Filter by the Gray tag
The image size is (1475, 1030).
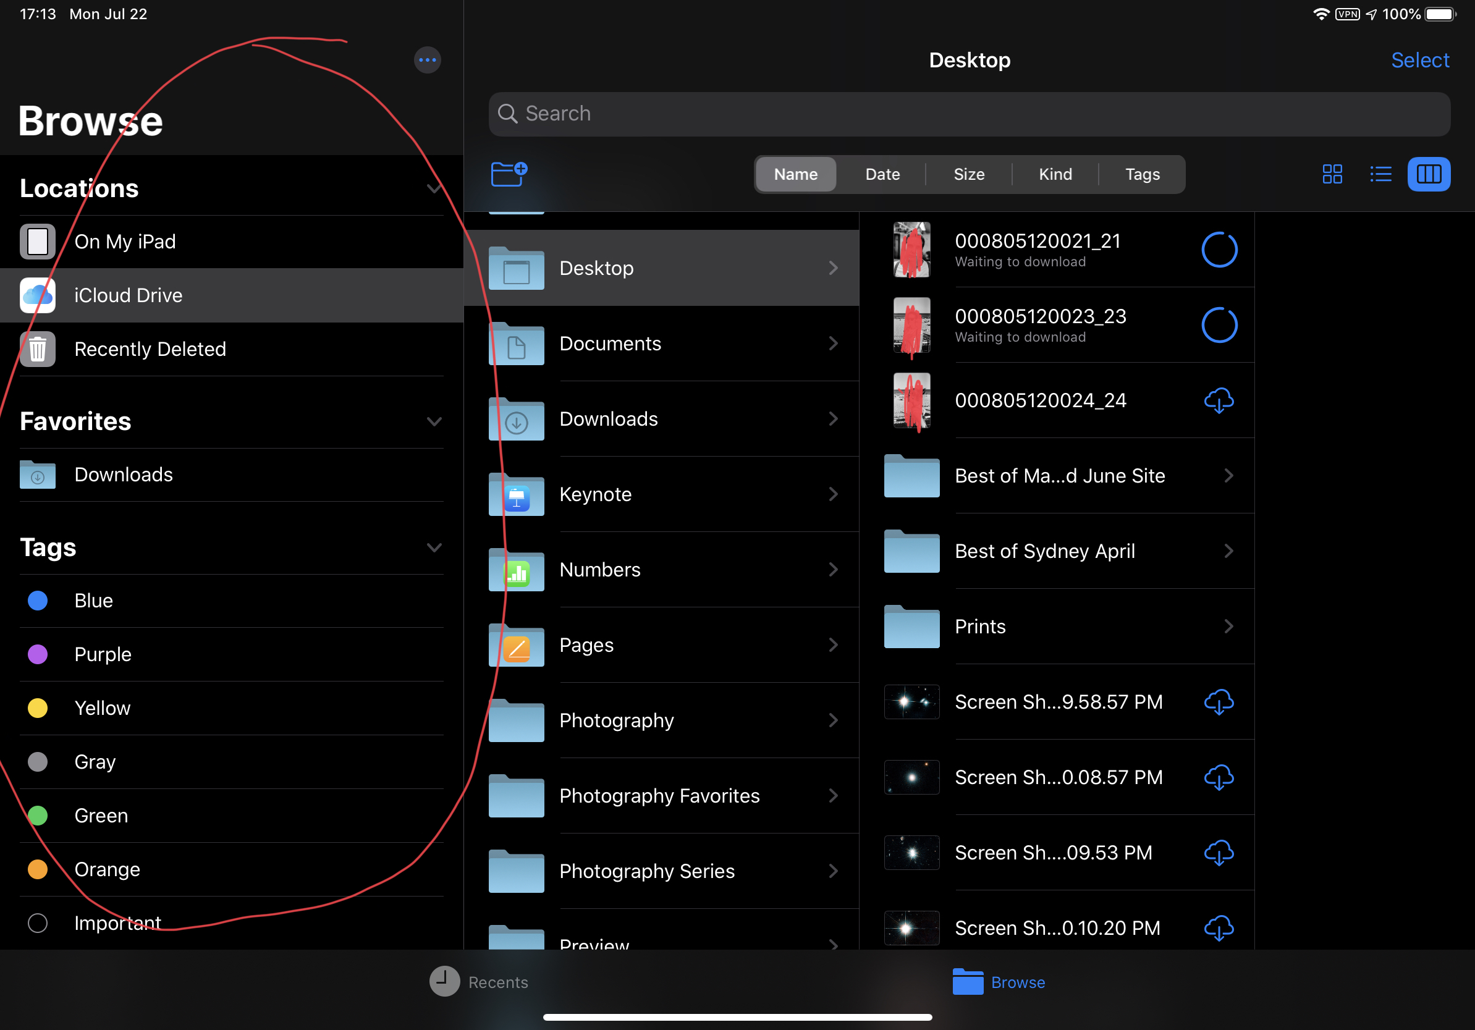click(231, 762)
